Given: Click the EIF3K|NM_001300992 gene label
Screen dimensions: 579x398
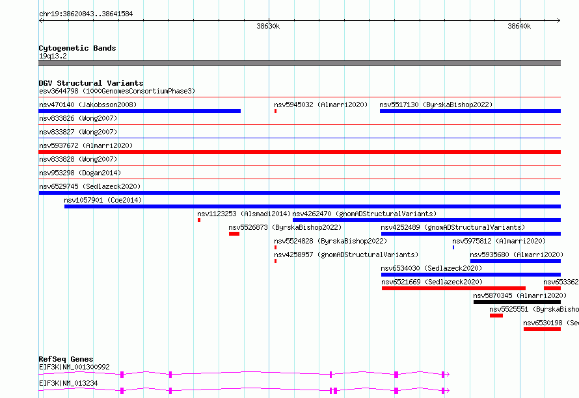Looking at the screenshot, I should [75, 367].
